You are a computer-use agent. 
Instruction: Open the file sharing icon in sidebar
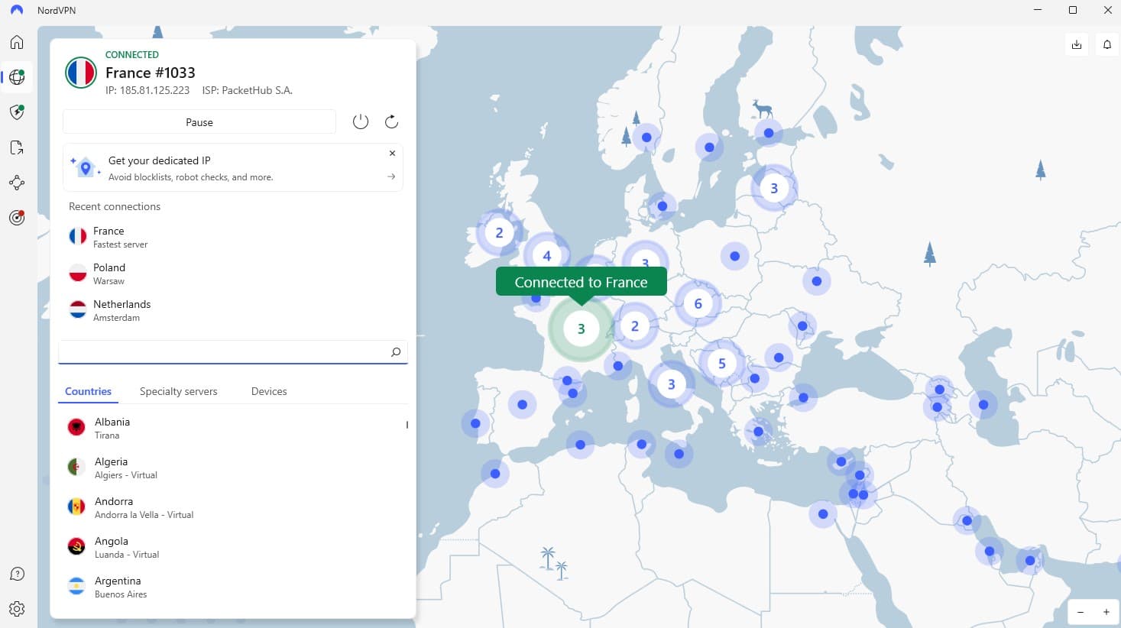point(17,147)
